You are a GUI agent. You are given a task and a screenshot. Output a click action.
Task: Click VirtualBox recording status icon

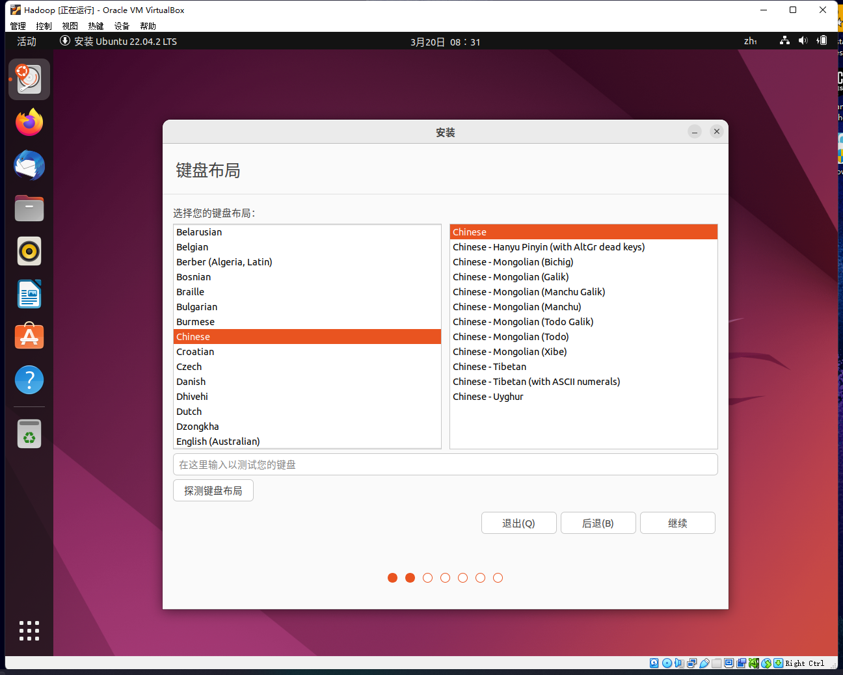pos(741,663)
